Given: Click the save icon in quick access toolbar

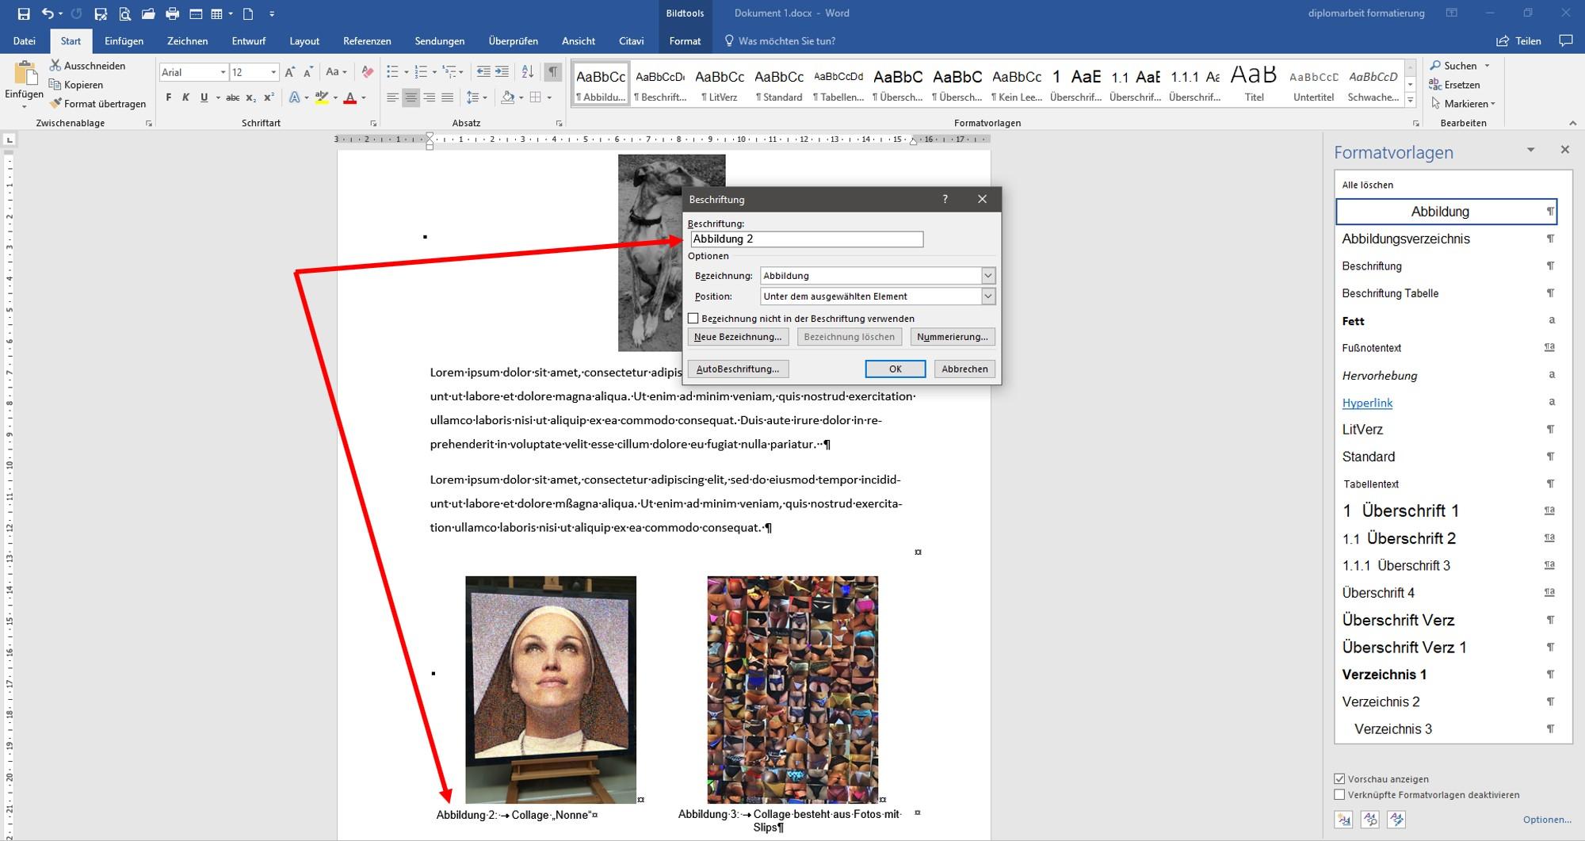Looking at the screenshot, I should [23, 13].
